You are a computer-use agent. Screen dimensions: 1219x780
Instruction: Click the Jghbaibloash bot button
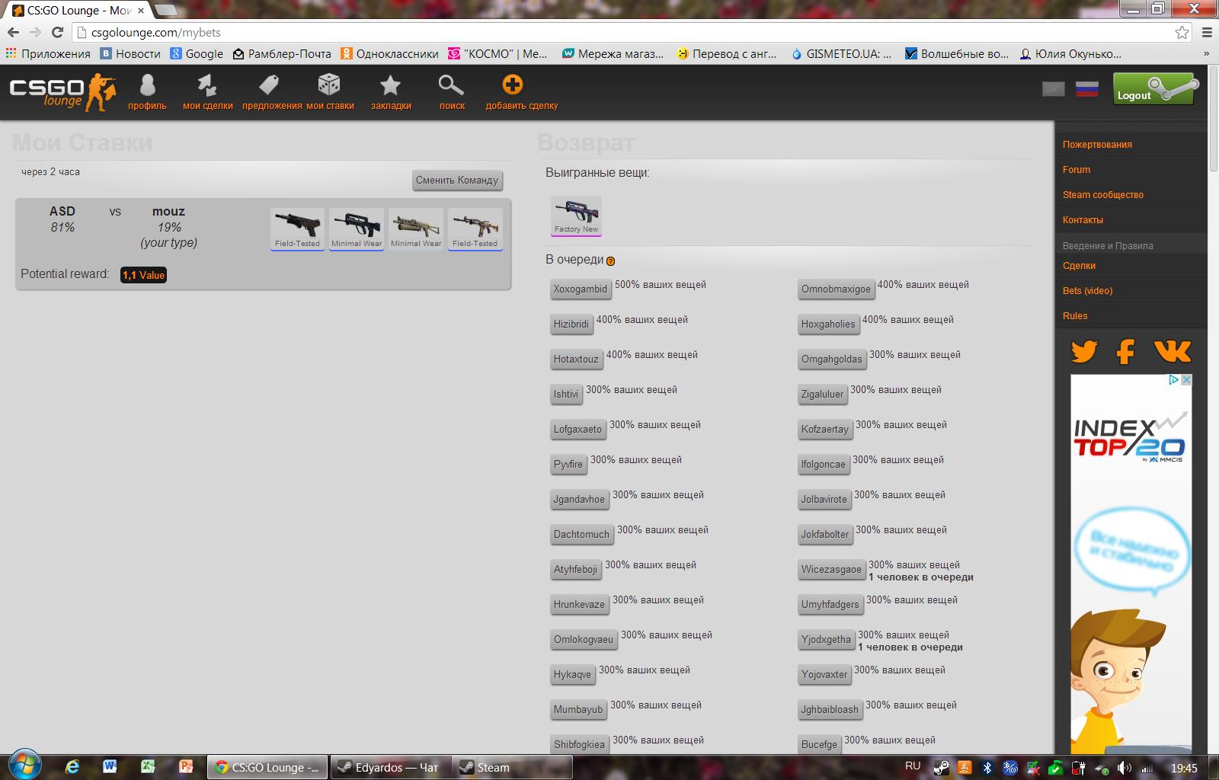(830, 710)
